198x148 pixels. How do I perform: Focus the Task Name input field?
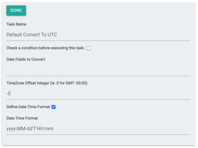(x=98, y=35)
